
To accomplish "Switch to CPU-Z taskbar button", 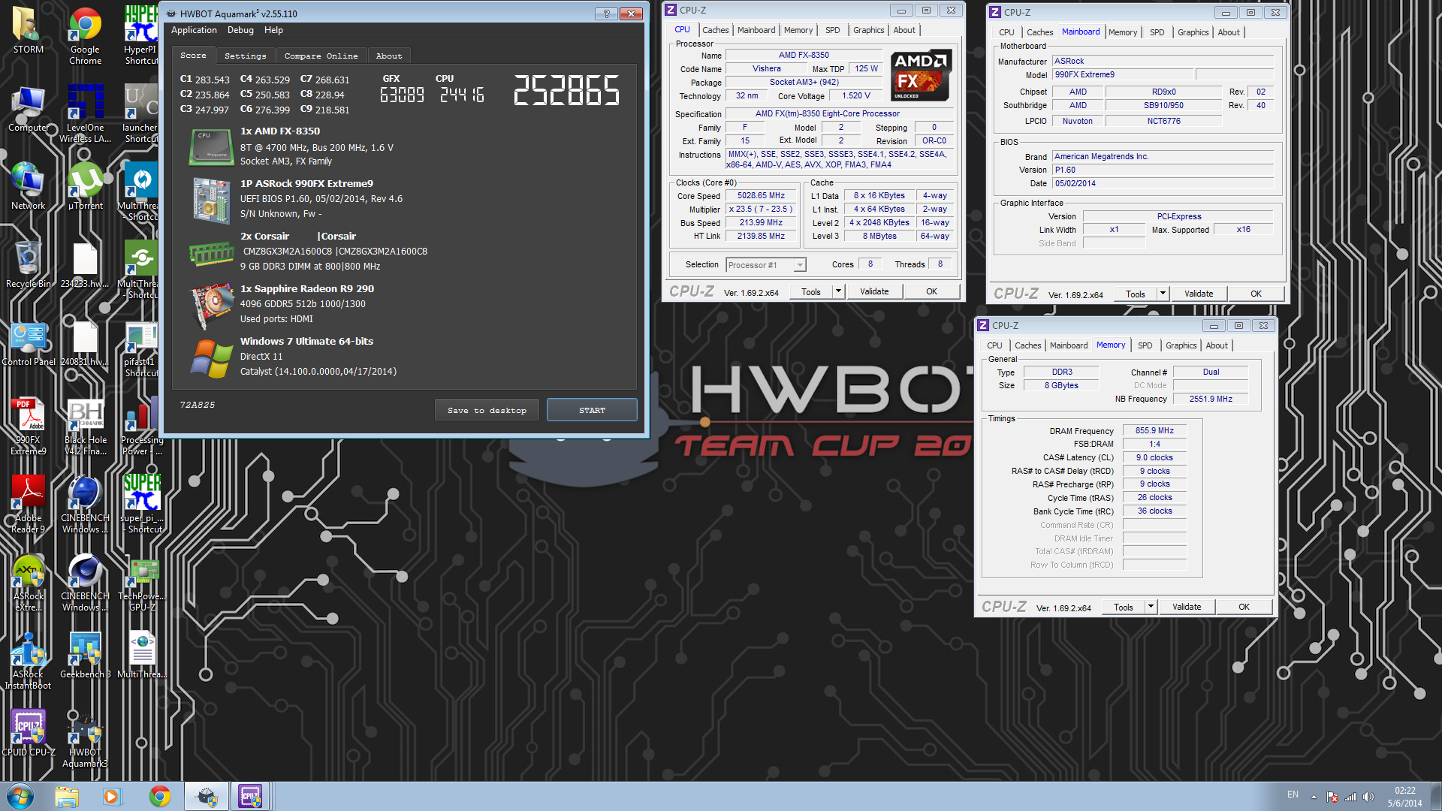I will pyautogui.click(x=250, y=796).
